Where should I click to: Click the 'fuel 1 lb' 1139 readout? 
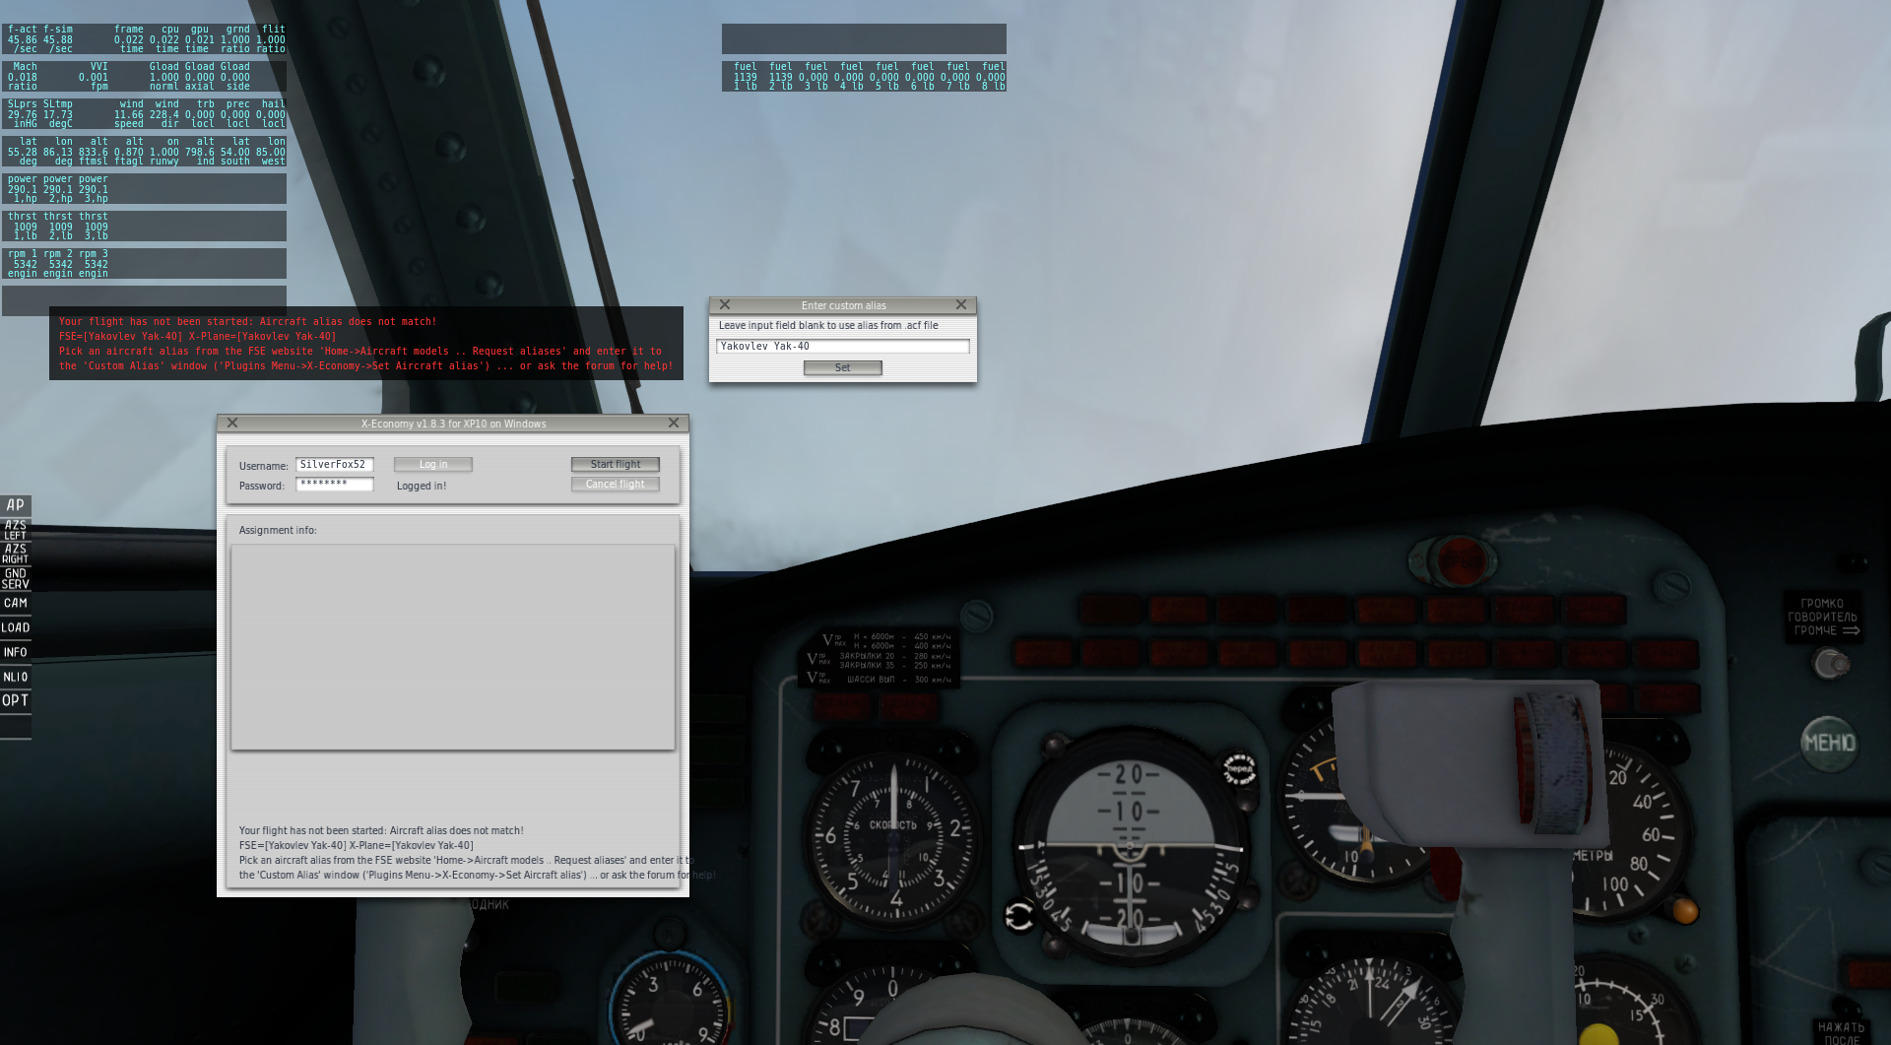point(746,77)
